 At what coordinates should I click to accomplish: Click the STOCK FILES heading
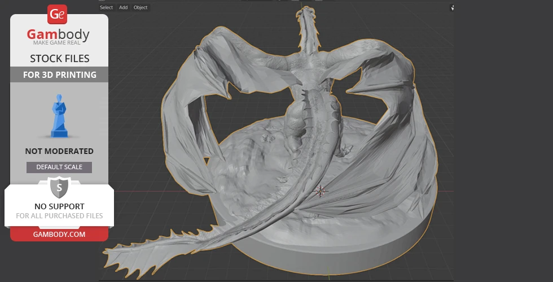point(59,59)
